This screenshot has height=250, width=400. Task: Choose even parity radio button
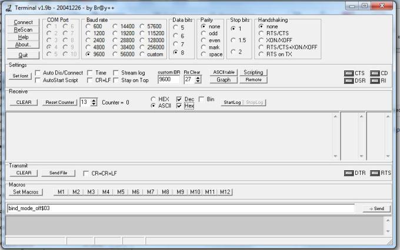(x=204, y=40)
